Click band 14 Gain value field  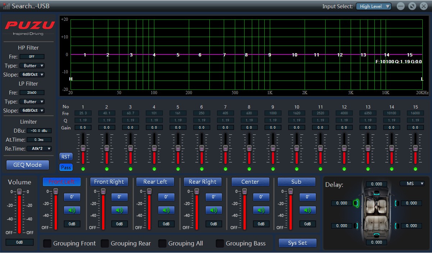coord(392,128)
